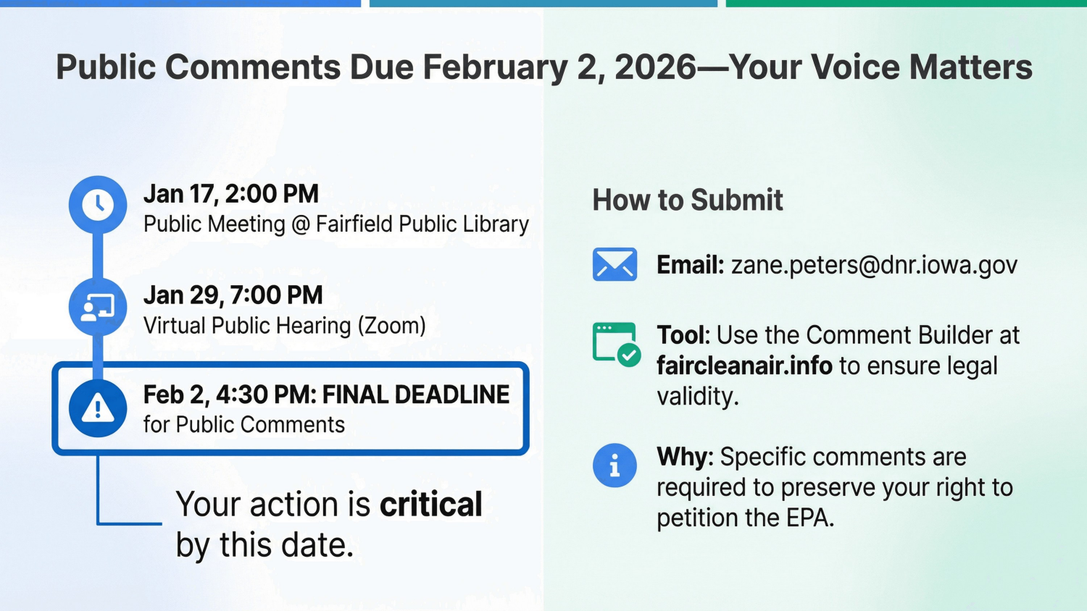The image size is (1087, 611).
Task: Click the clock icon beside Jan 17
Action: click(98, 205)
